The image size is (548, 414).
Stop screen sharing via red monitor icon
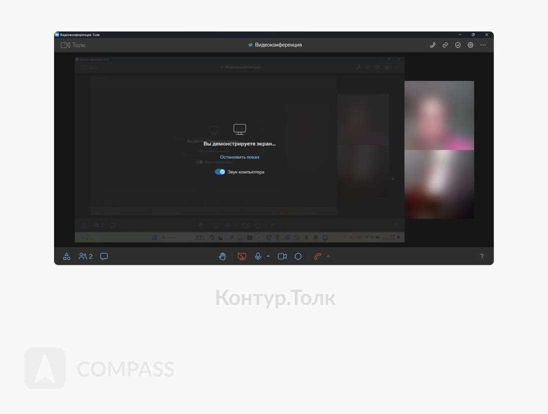(242, 256)
